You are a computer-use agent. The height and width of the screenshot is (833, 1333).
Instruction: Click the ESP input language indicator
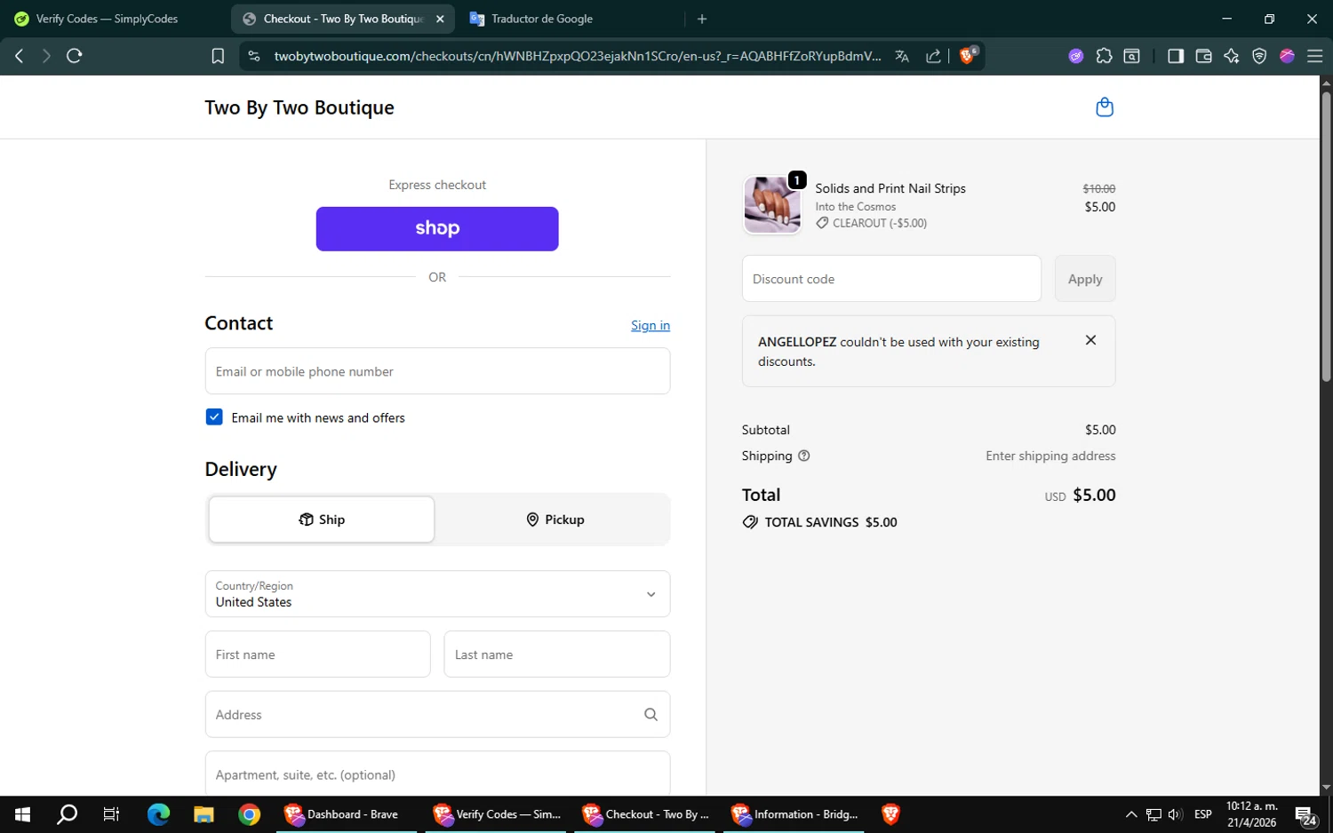tap(1203, 814)
